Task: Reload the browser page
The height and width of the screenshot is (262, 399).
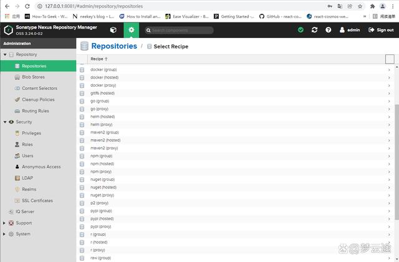Action: (27, 6)
